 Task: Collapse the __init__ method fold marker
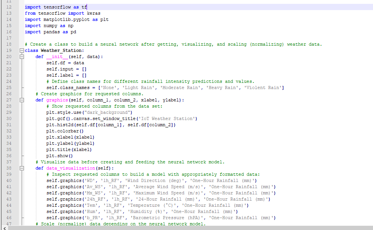click(21, 57)
